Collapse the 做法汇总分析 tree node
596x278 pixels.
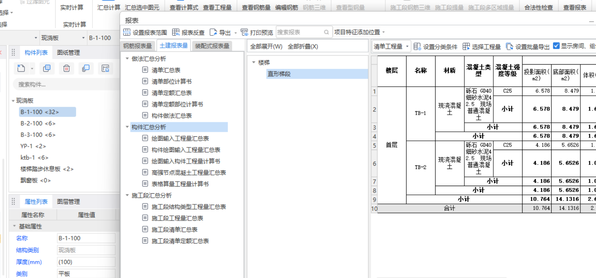127,59
